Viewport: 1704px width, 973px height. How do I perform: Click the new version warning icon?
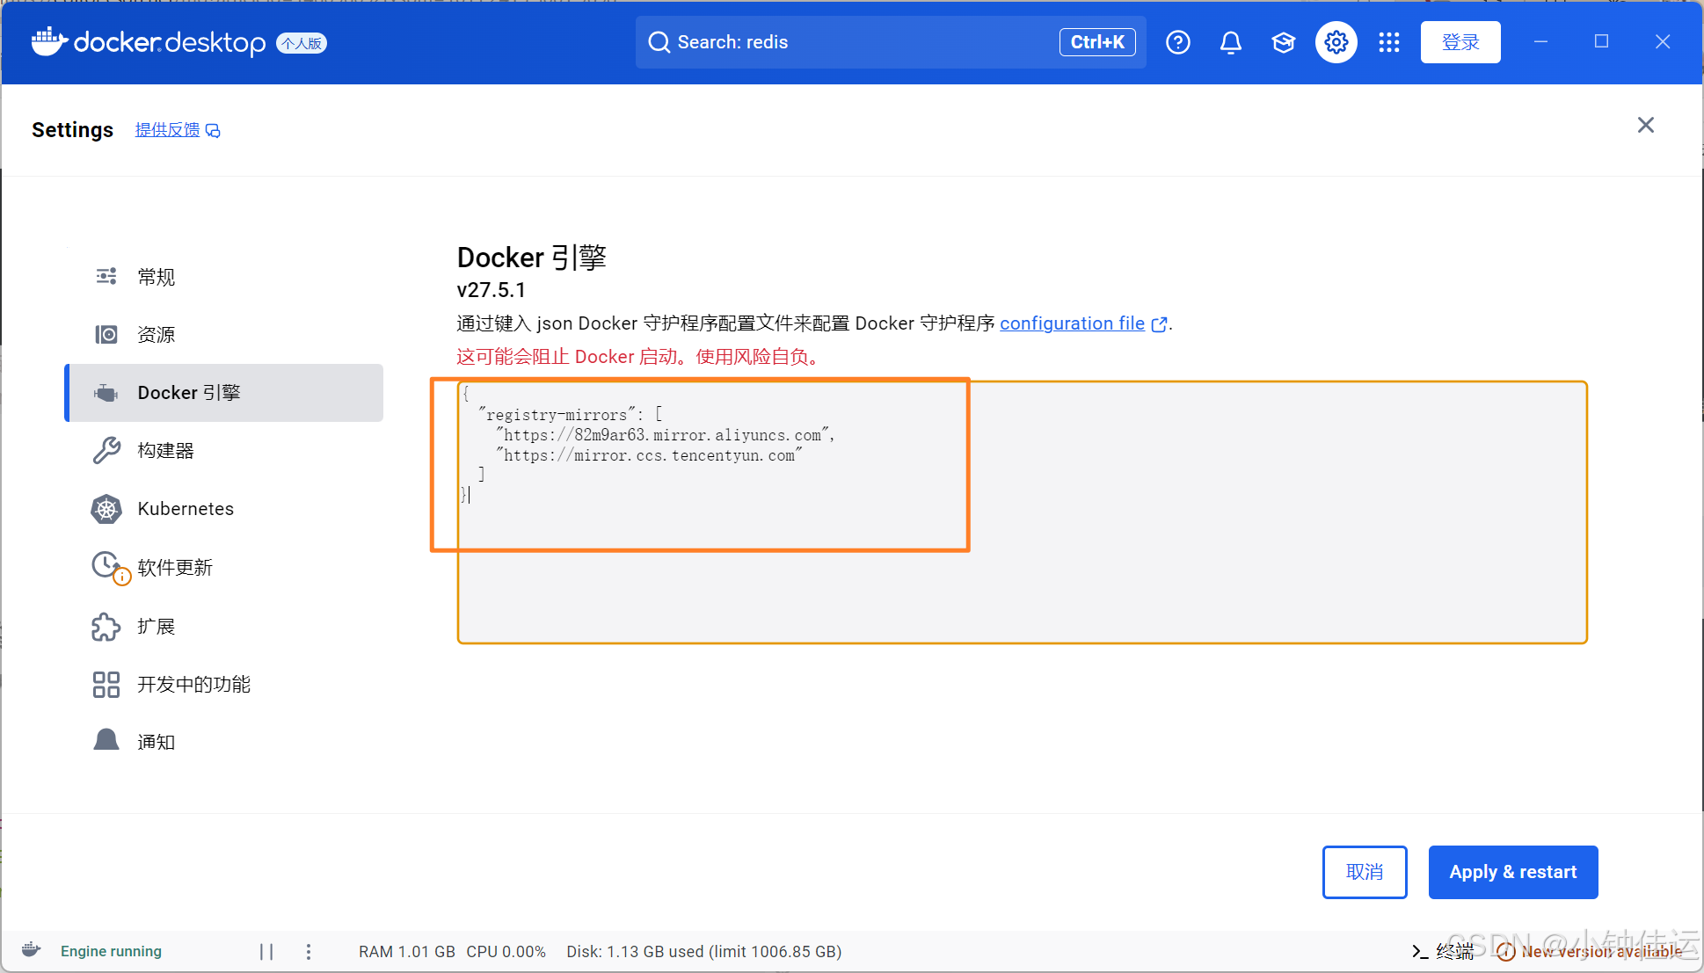[x=1505, y=951]
